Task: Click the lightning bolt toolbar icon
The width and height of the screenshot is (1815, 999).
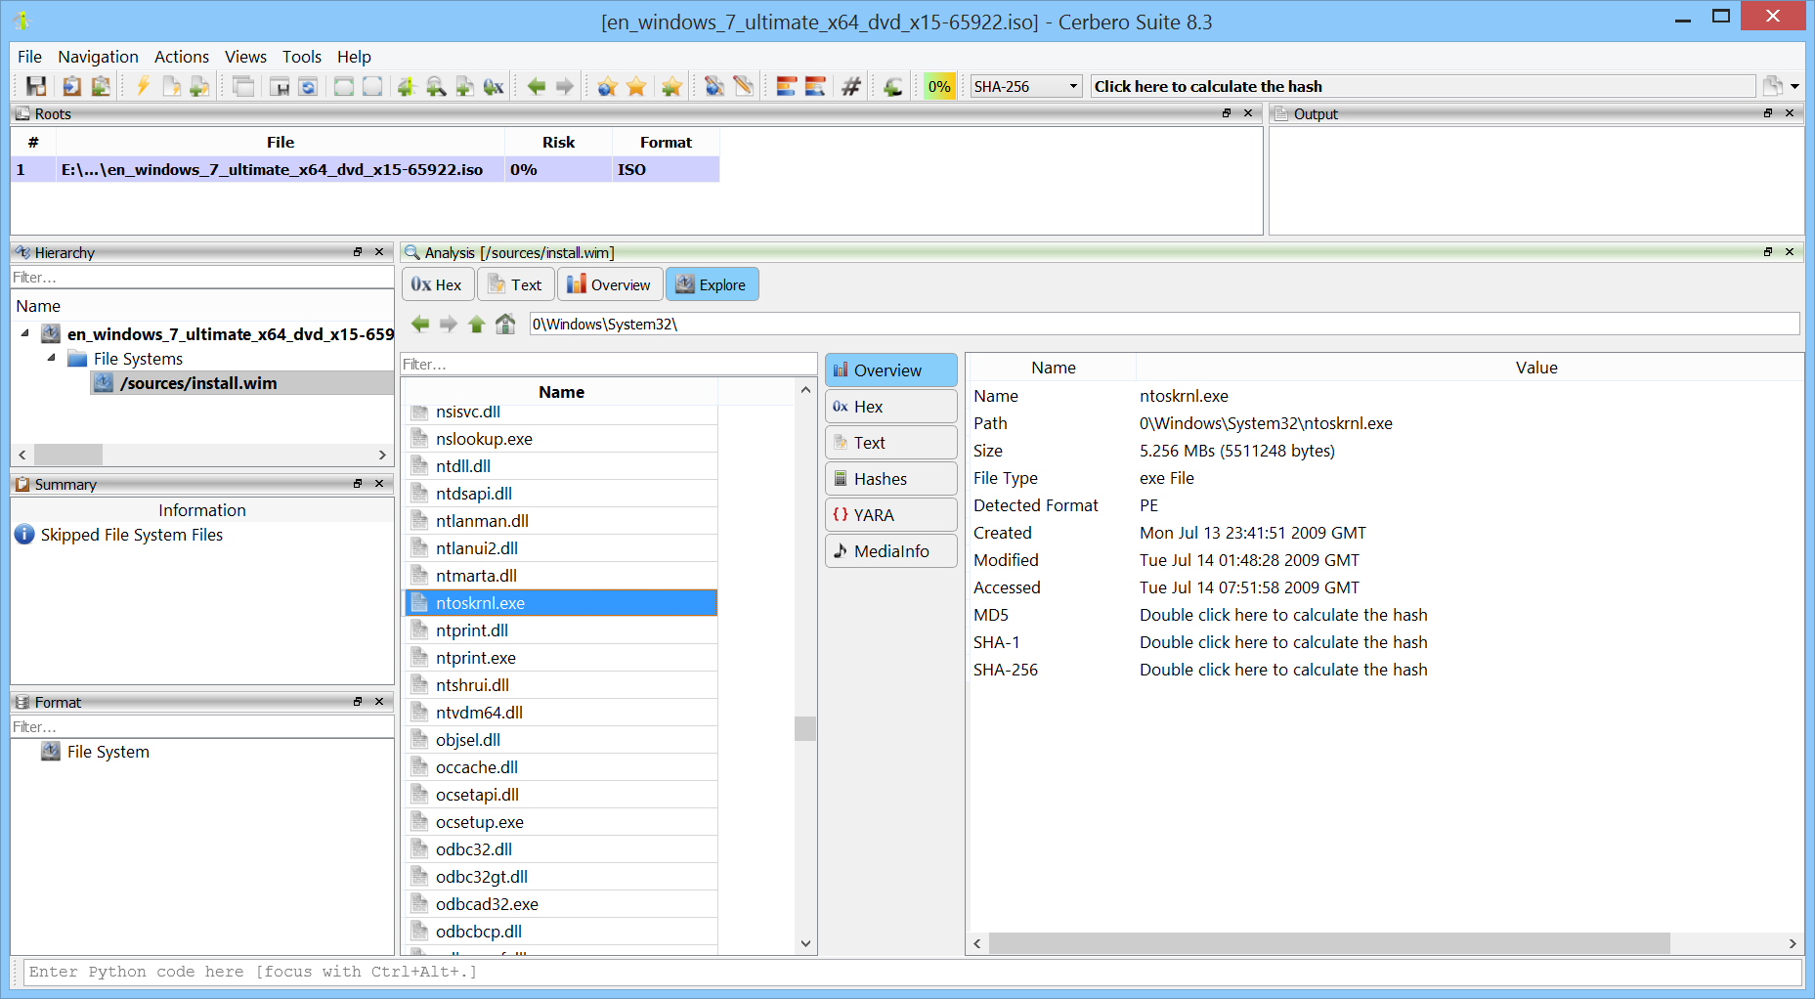Action: point(143,86)
